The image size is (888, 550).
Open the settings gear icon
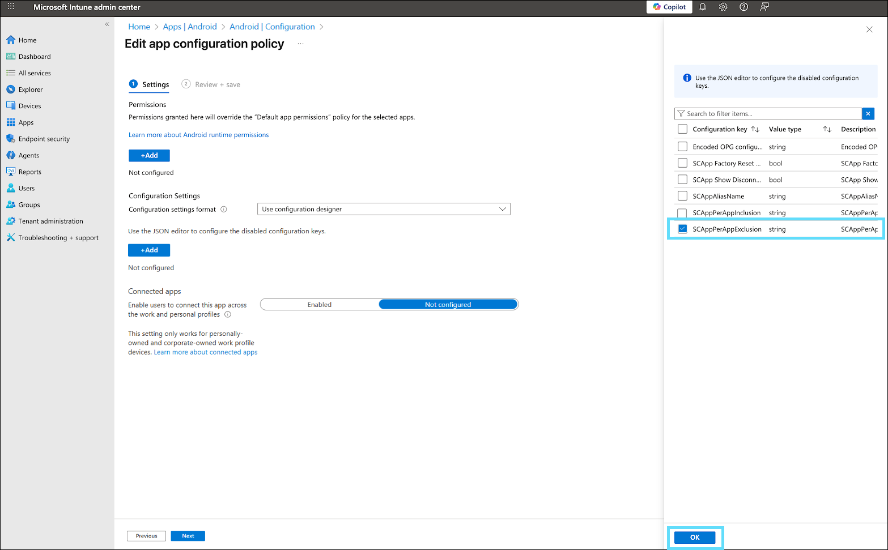point(723,7)
